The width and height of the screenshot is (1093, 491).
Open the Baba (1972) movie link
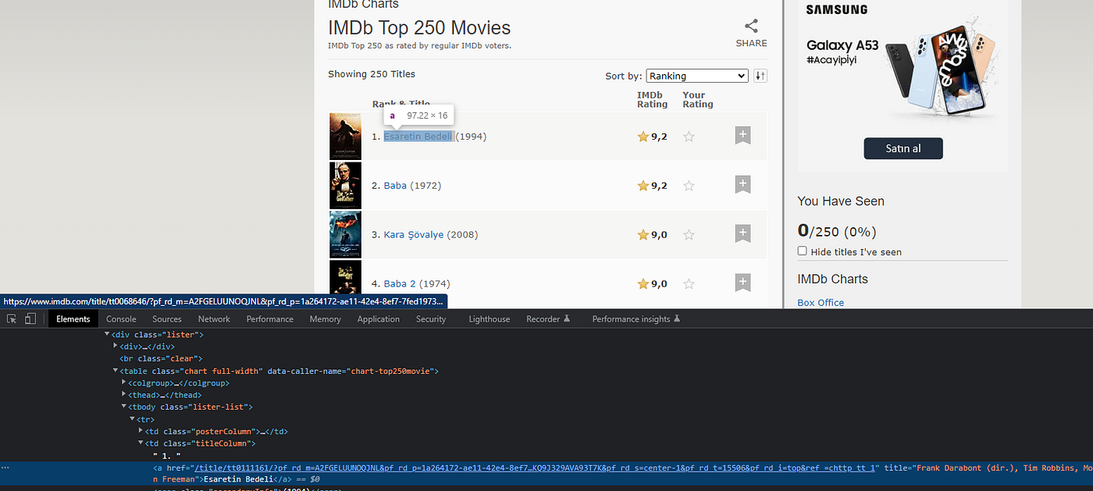pyautogui.click(x=394, y=185)
